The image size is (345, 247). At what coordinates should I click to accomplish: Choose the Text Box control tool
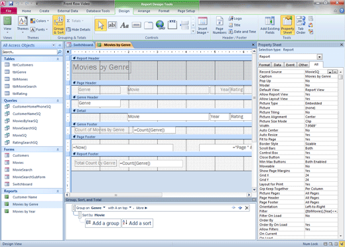[x=112, y=25]
